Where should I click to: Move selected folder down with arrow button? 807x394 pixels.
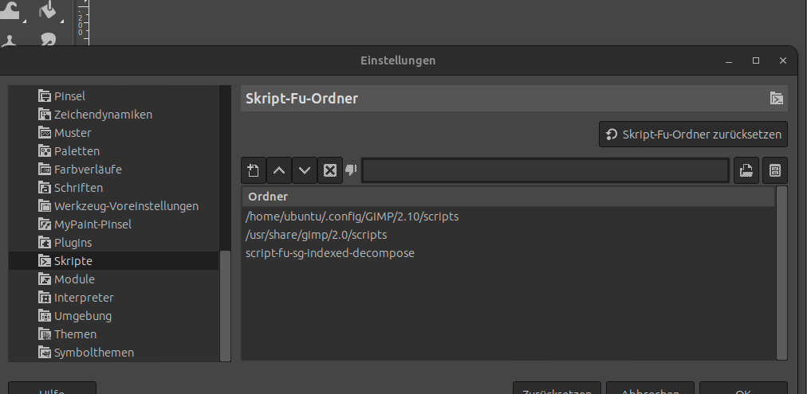(304, 170)
